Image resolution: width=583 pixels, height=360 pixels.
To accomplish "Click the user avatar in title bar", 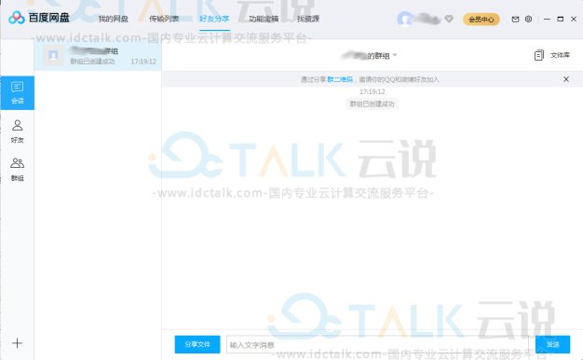I will point(404,19).
